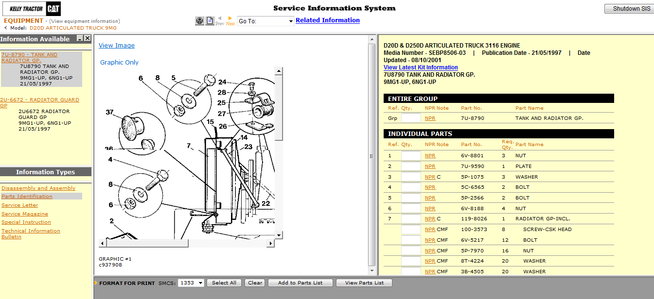This screenshot has height=299, width=654.
Task: Click the orange Next navigation arrow
Action: (x=230, y=19)
